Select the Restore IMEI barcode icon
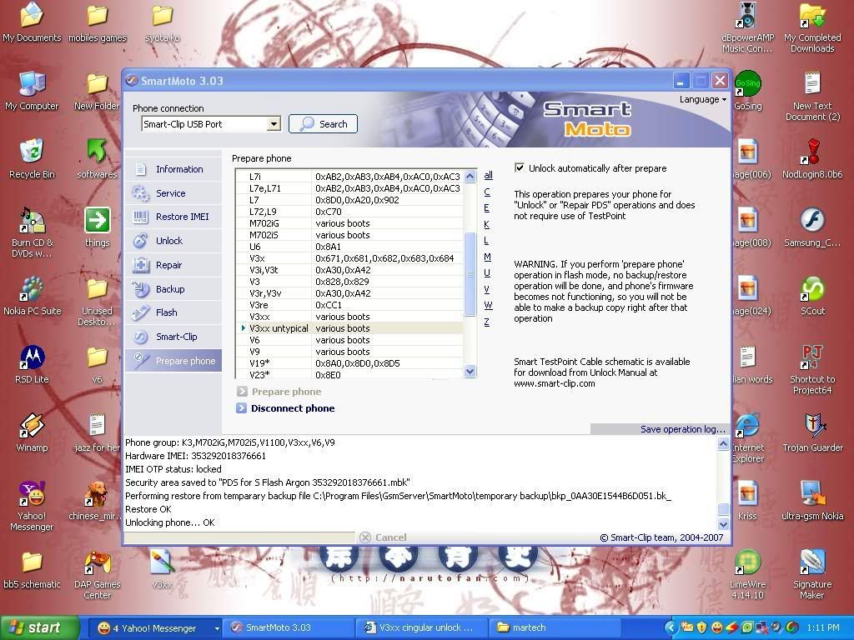This screenshot has width=854, height=640. click(x=140, y=217)
